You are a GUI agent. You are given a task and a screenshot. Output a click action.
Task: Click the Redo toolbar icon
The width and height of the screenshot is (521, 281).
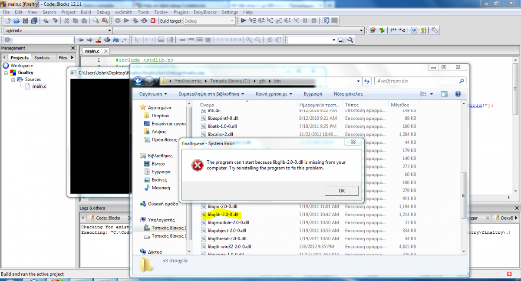coord(55,20)
